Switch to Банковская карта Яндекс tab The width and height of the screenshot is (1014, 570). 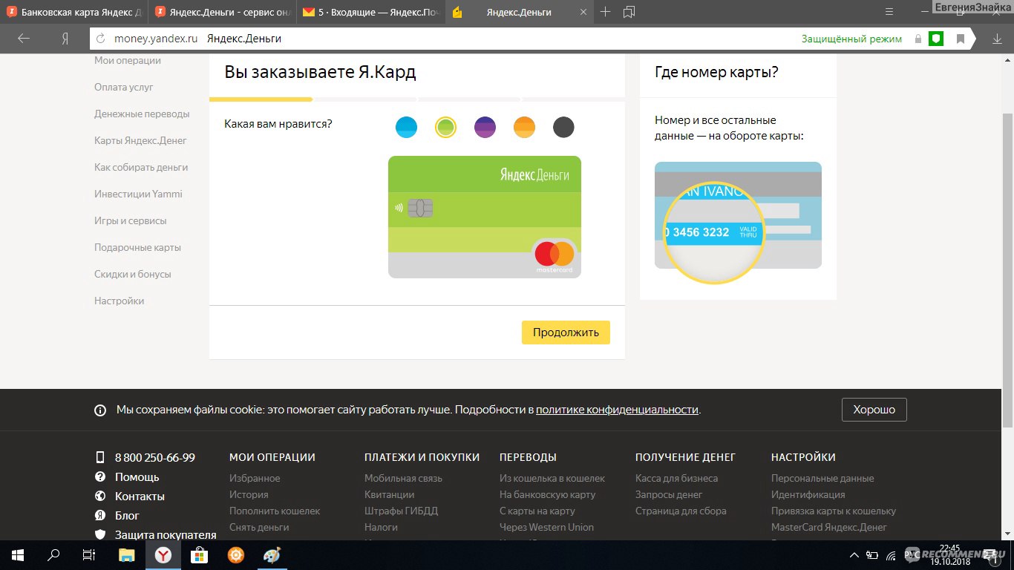click(74, 13)
